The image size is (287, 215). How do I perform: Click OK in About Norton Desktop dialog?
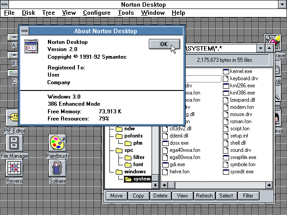pos(165,44)
